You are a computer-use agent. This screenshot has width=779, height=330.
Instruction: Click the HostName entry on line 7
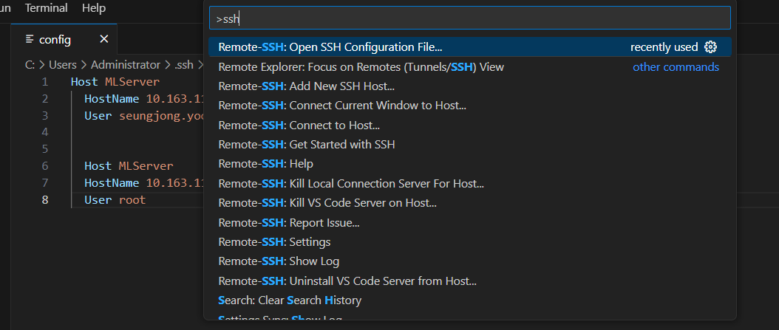click(145, 182)
